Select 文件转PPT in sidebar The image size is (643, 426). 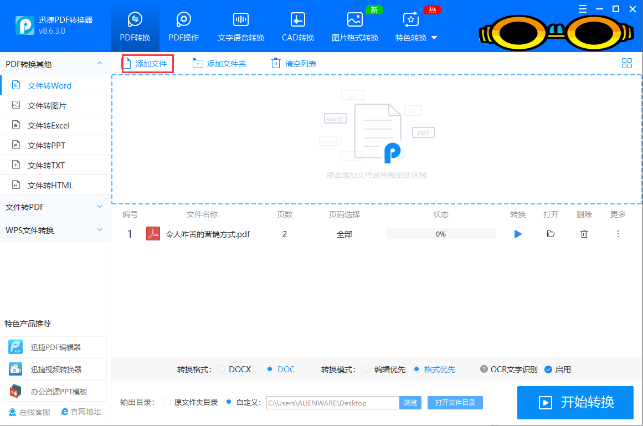click(x=55, y=145)
